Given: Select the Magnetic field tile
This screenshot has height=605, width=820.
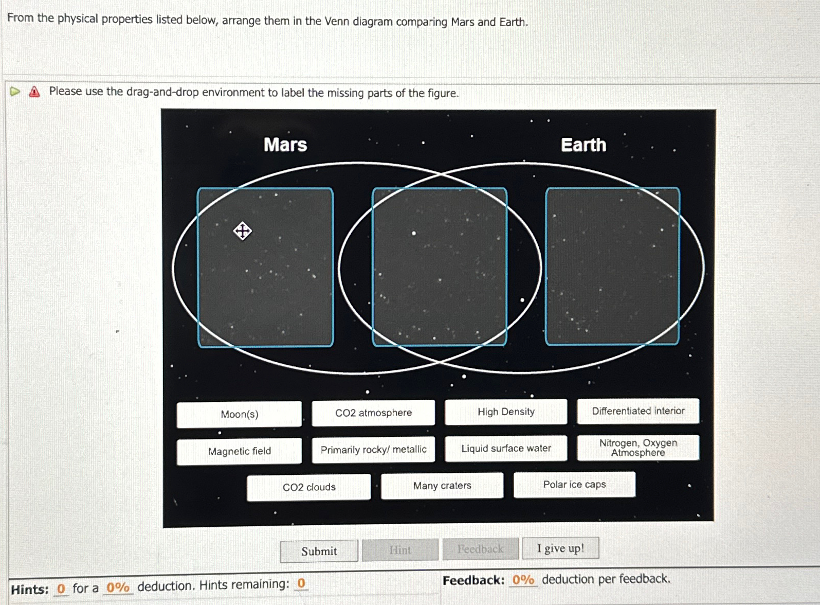Looking at the screenshot, I should [239, 451].
